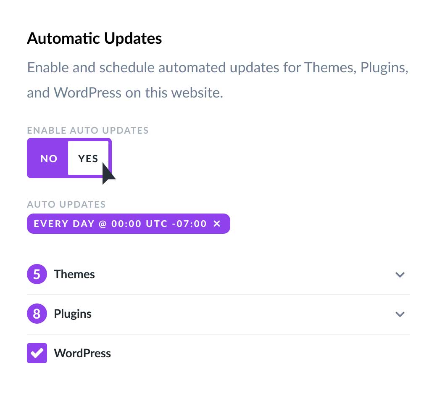
Task: Click the purple Themes count badge showing 5
Action: click(x=37, y=274)
